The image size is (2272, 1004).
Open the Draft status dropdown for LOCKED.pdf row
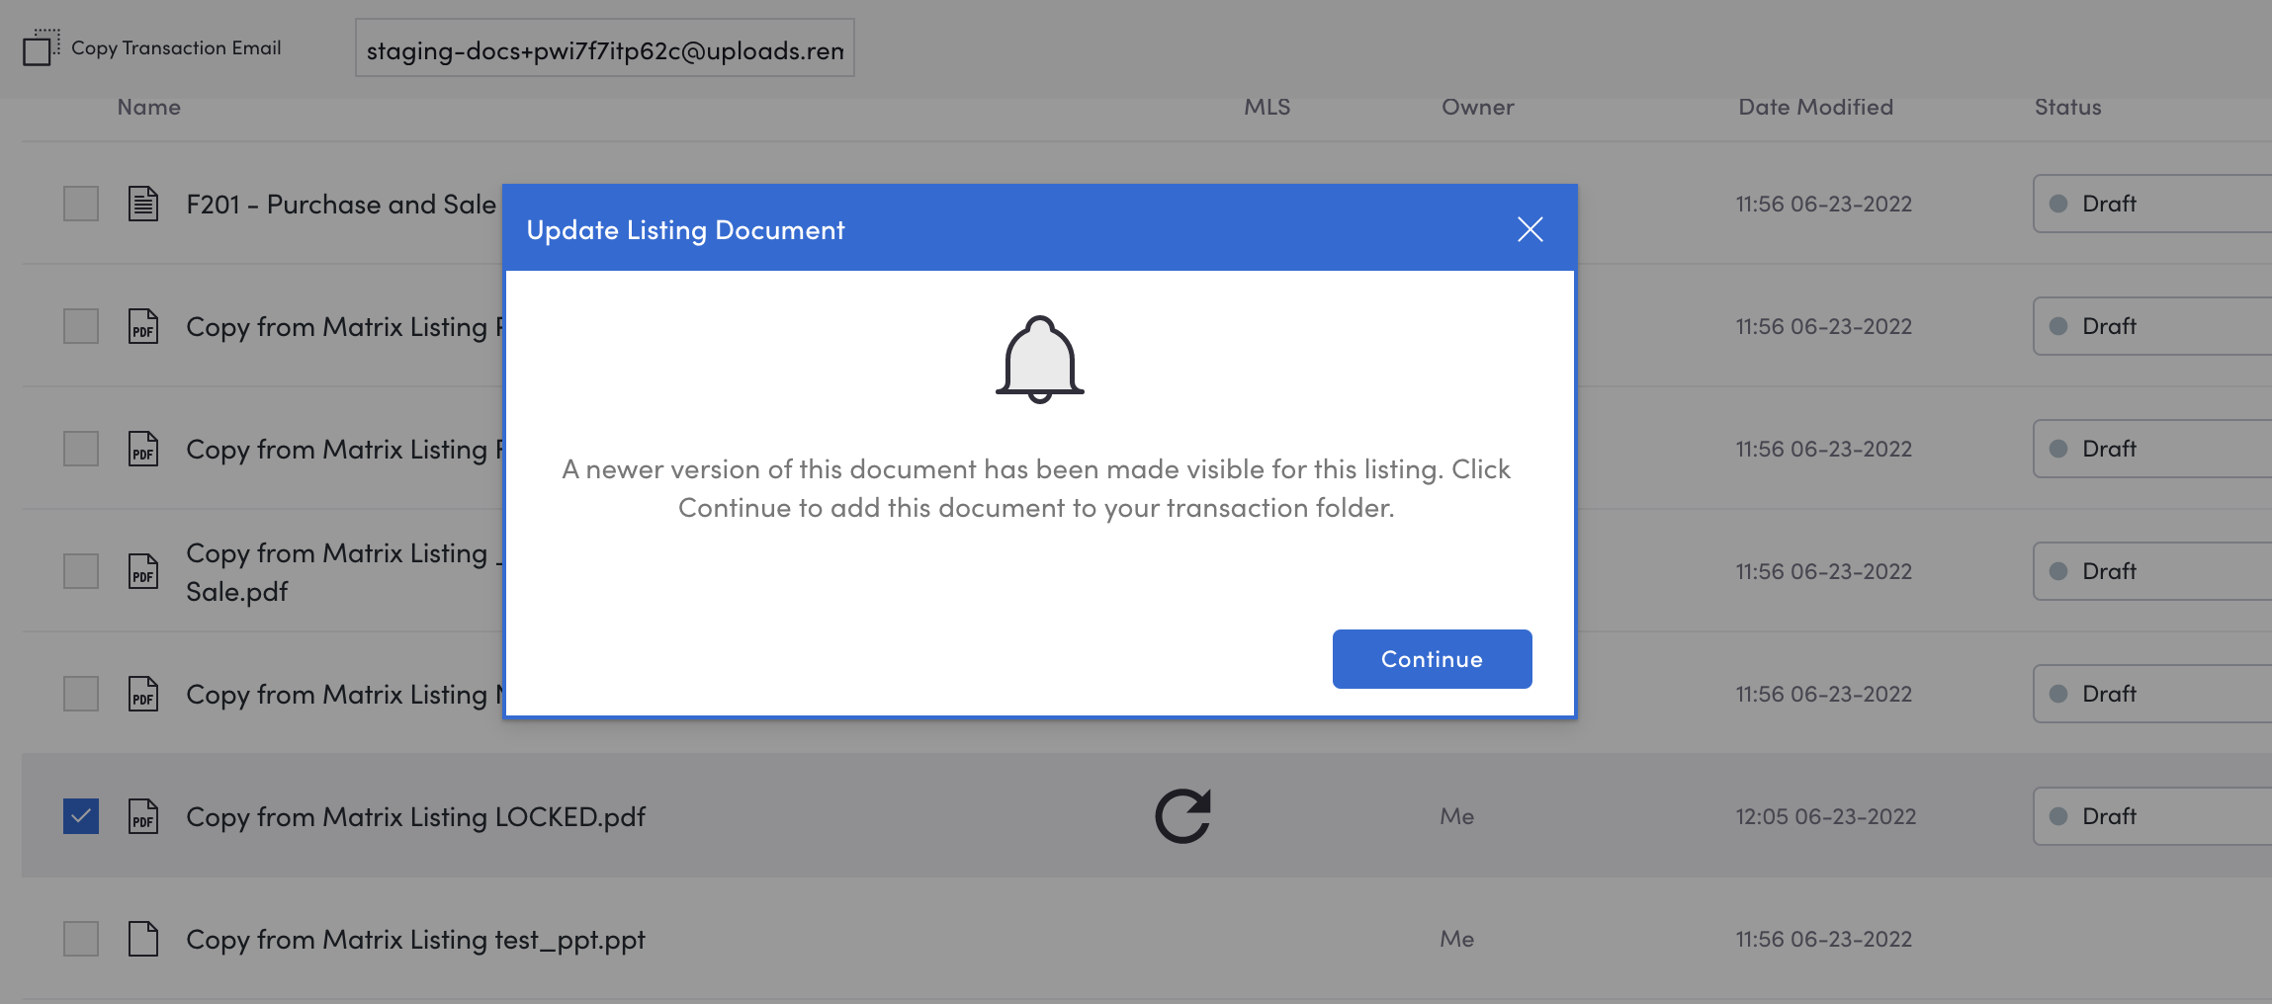(x=2152, y=816)
